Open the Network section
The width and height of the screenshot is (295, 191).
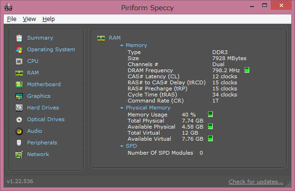click(38, 154)
